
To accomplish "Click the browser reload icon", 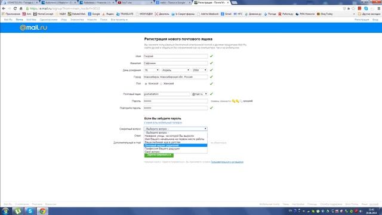I will (15, 8).
